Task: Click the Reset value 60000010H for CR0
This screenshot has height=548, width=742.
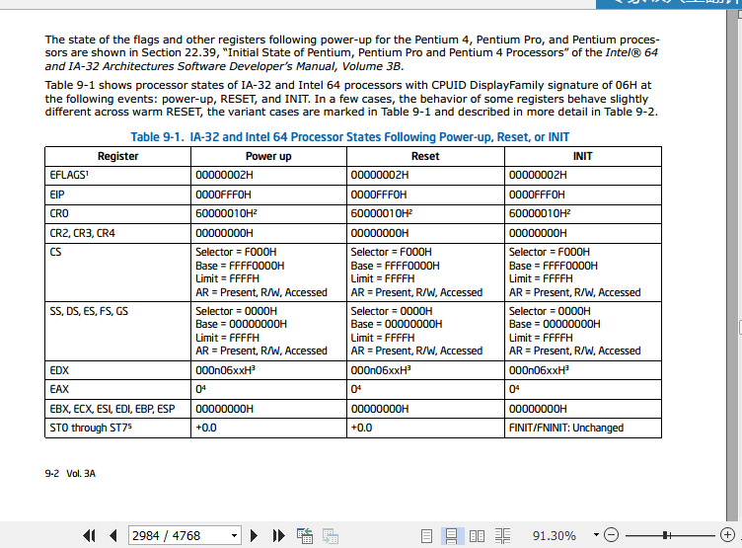Action: click(x=381, y=213)
